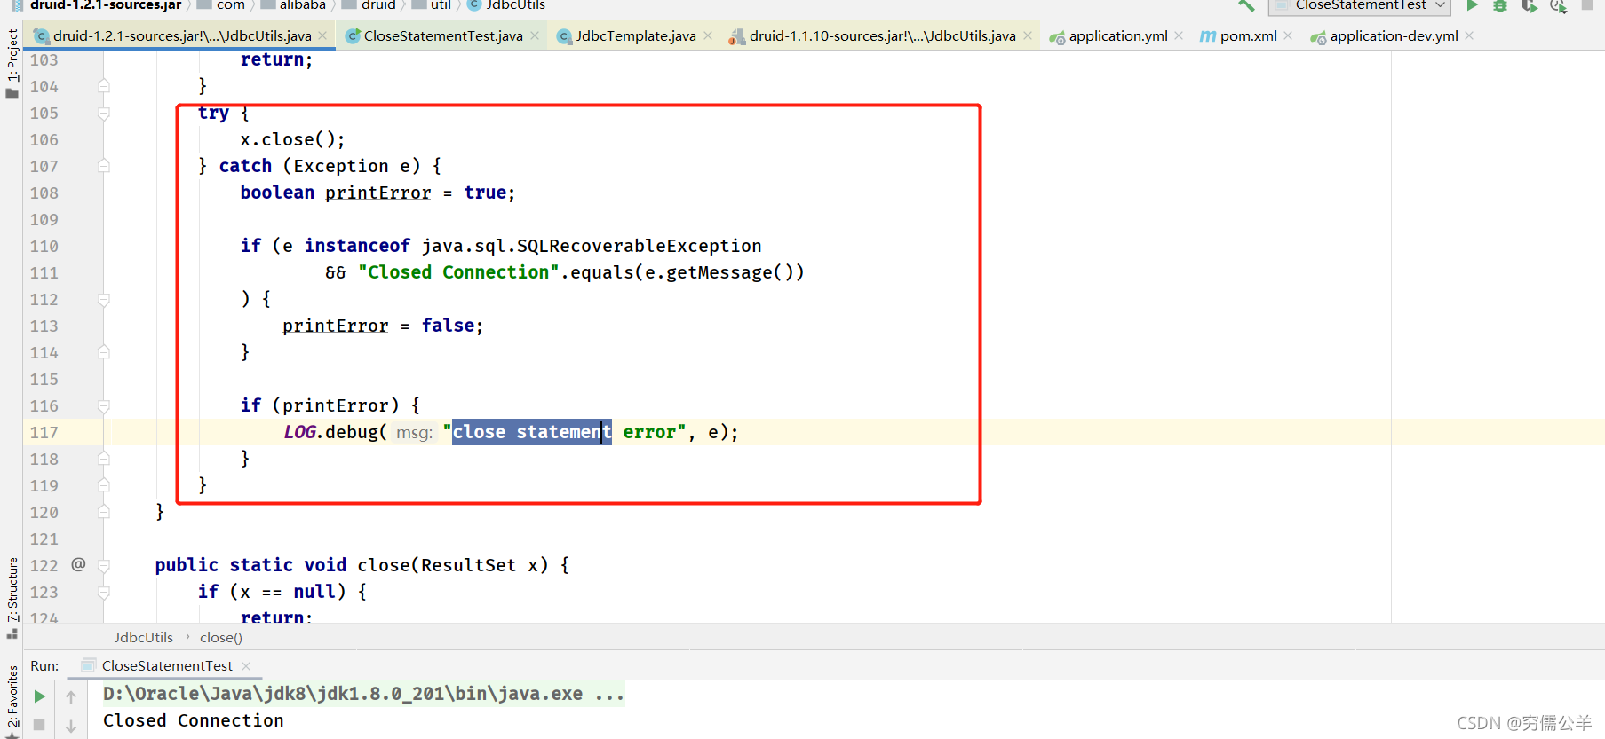Image resolution: width=1605 pixels, height=739 pixels.
Task: Switch to the pom.xml tab
Action: pos(1248,35)
